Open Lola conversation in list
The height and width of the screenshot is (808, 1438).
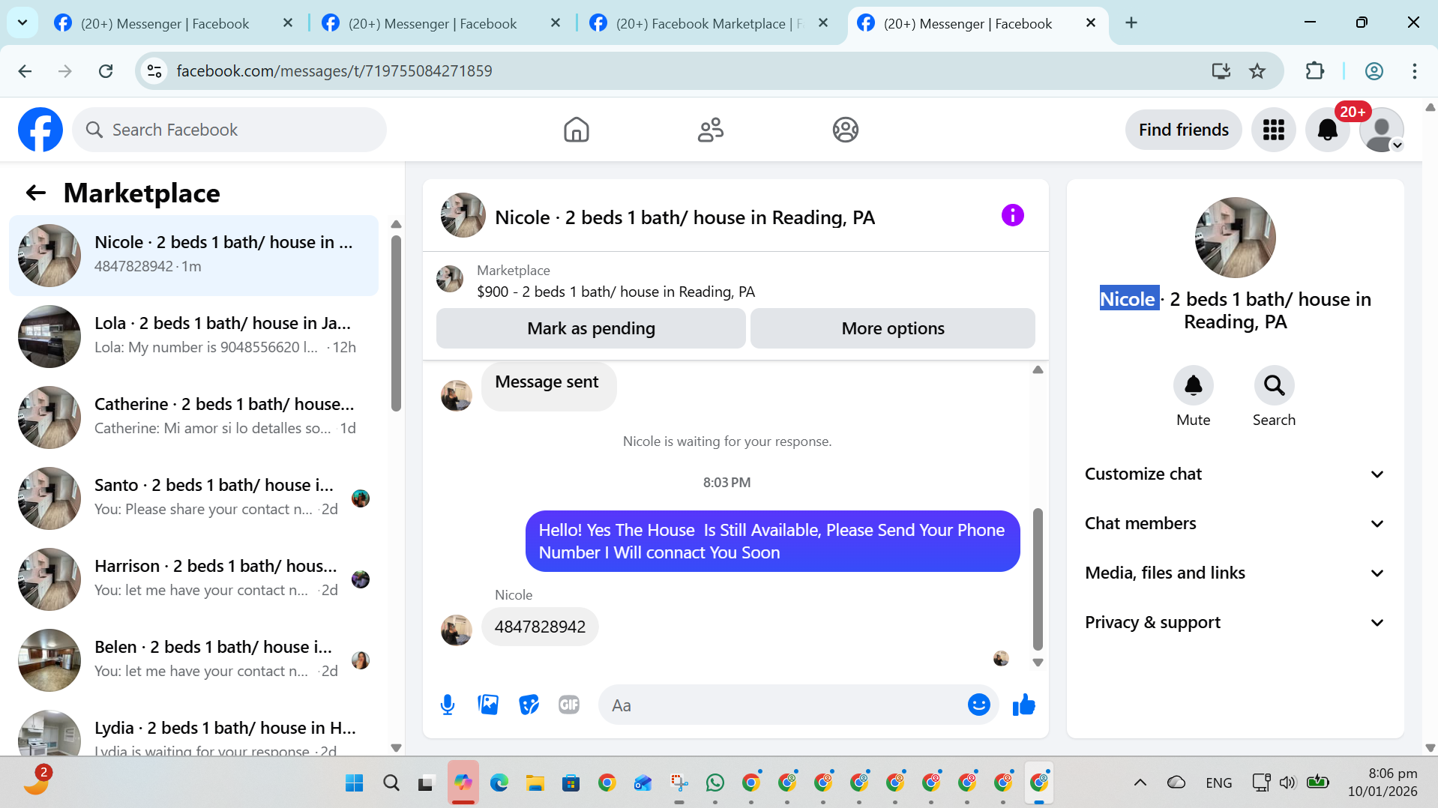pyautogui.click(x=193, y=336)
